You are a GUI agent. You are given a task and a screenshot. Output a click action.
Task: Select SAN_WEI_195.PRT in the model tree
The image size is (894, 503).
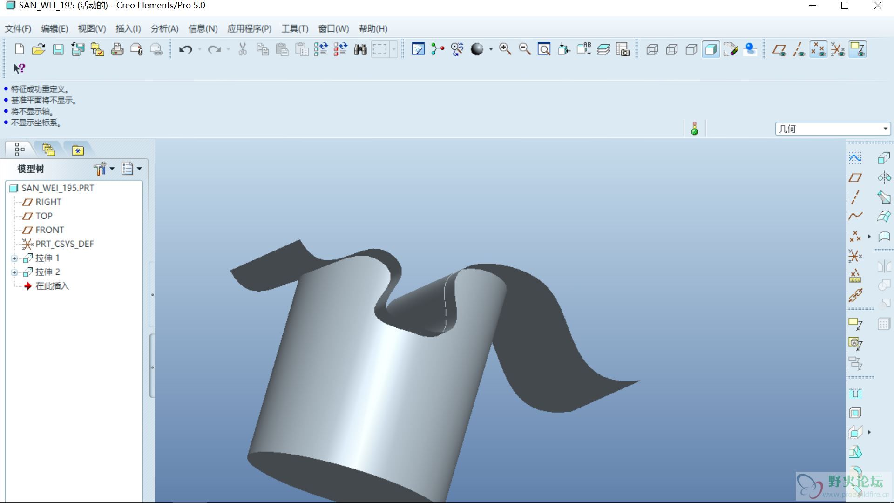(x=58, y=188)
